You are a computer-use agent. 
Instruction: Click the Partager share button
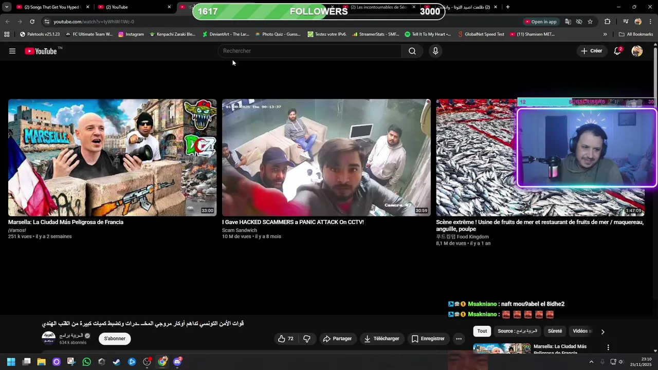click(337, 339)
